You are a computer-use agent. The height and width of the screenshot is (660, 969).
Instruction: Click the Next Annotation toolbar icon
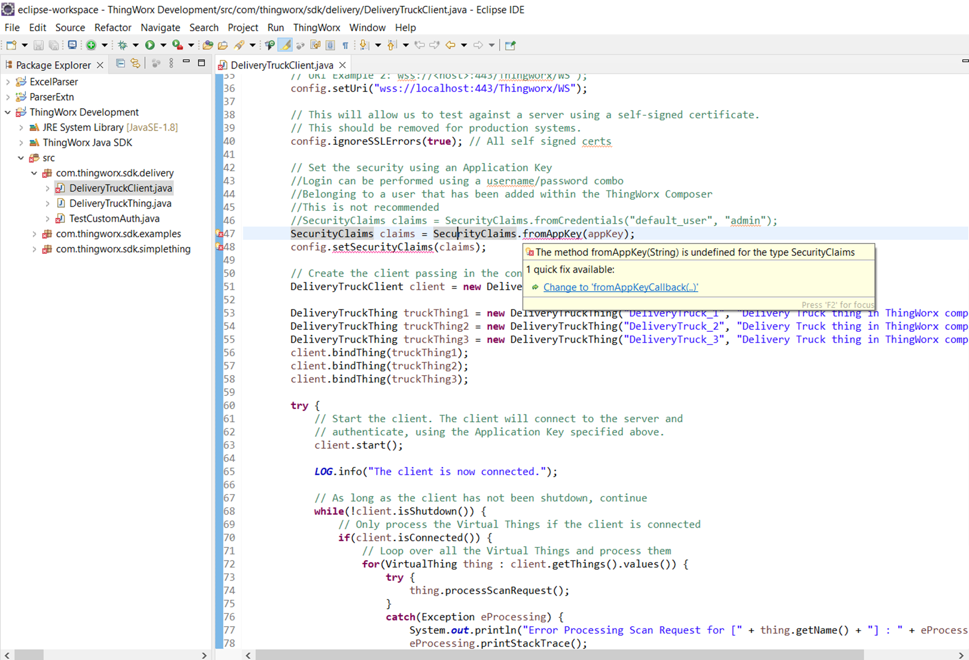tap(364, 45)
